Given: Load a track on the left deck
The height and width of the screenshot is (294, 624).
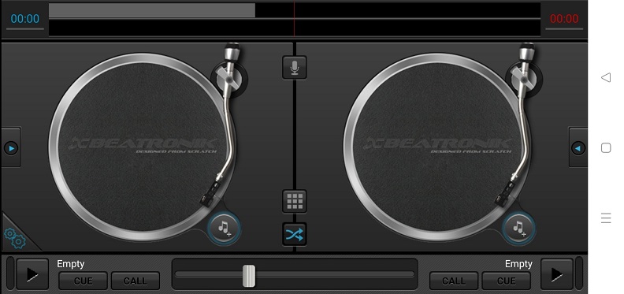Looking at the screenshot, I should (x=224, y=229).
